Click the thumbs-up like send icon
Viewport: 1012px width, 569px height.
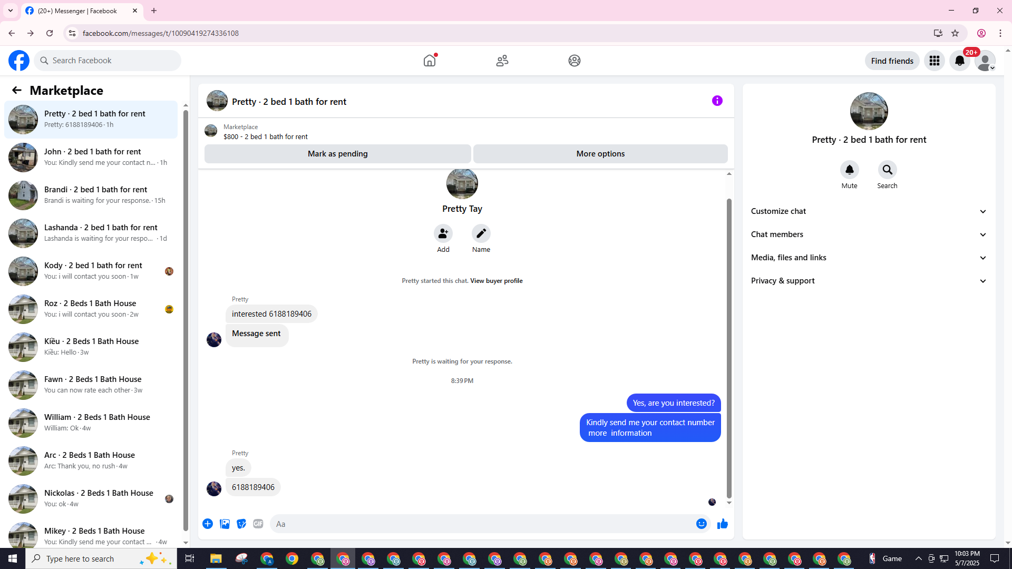[x=722, y=524]
